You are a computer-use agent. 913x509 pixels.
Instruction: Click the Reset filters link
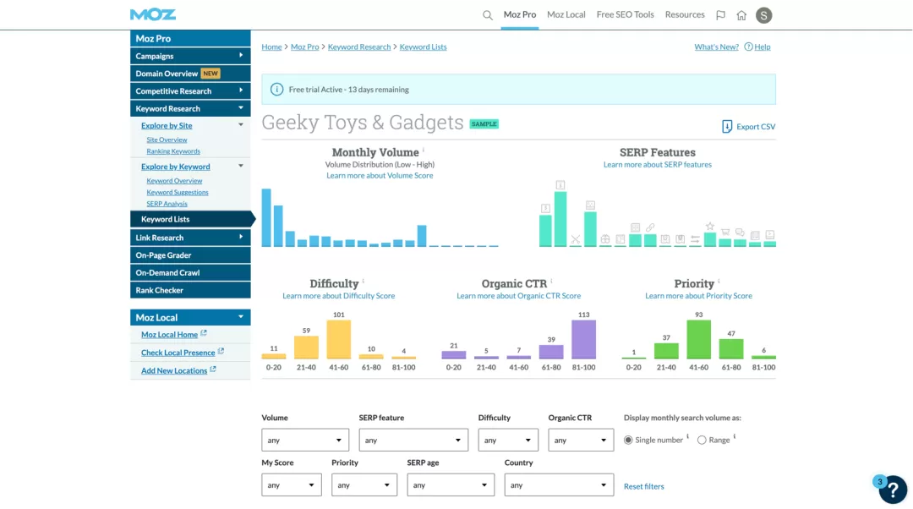click(643, 486)
